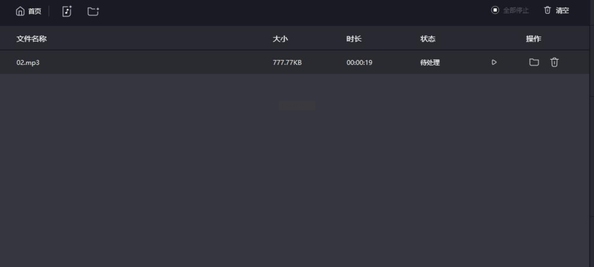Viewport: 594px width, 267px height.
Task: Click the add folder icon
Action: pos(93,11)
